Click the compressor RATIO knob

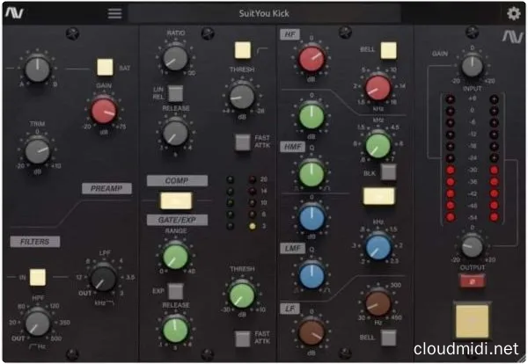[x=175, y=58]
